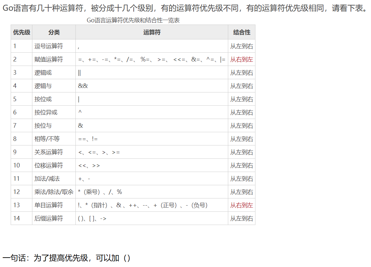
Task: Select the '乘法/除法/取余' cell
Action: tap(54, 192)
